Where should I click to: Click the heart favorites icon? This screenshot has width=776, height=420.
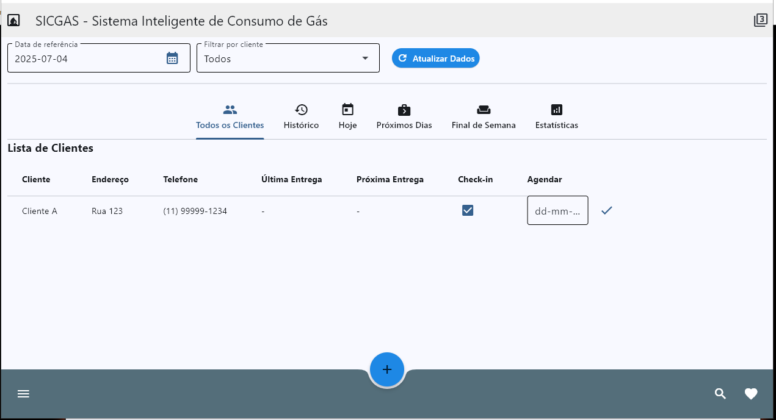click(x=751, y=394)
